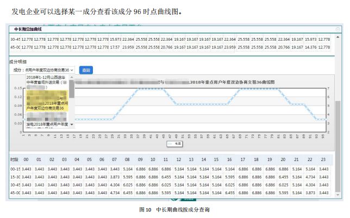Toggle the 电量 series in chart legend
The width and height of the screenshot is (350, 218).
[x=174, y=144]
